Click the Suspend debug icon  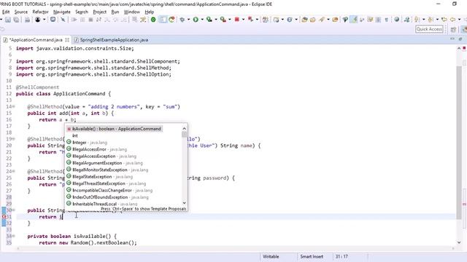coord(82,20)
